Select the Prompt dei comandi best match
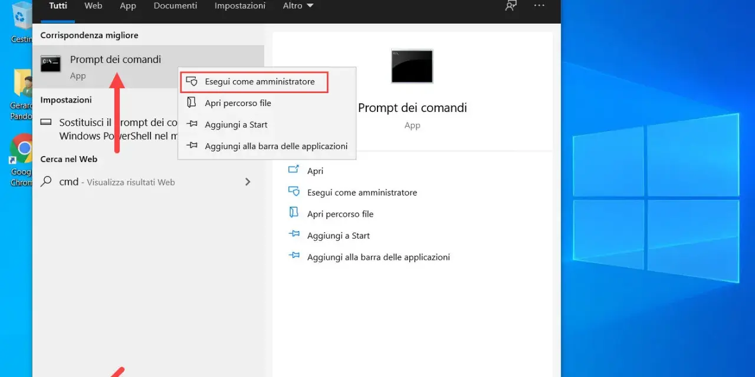 [x=149, y=67]
